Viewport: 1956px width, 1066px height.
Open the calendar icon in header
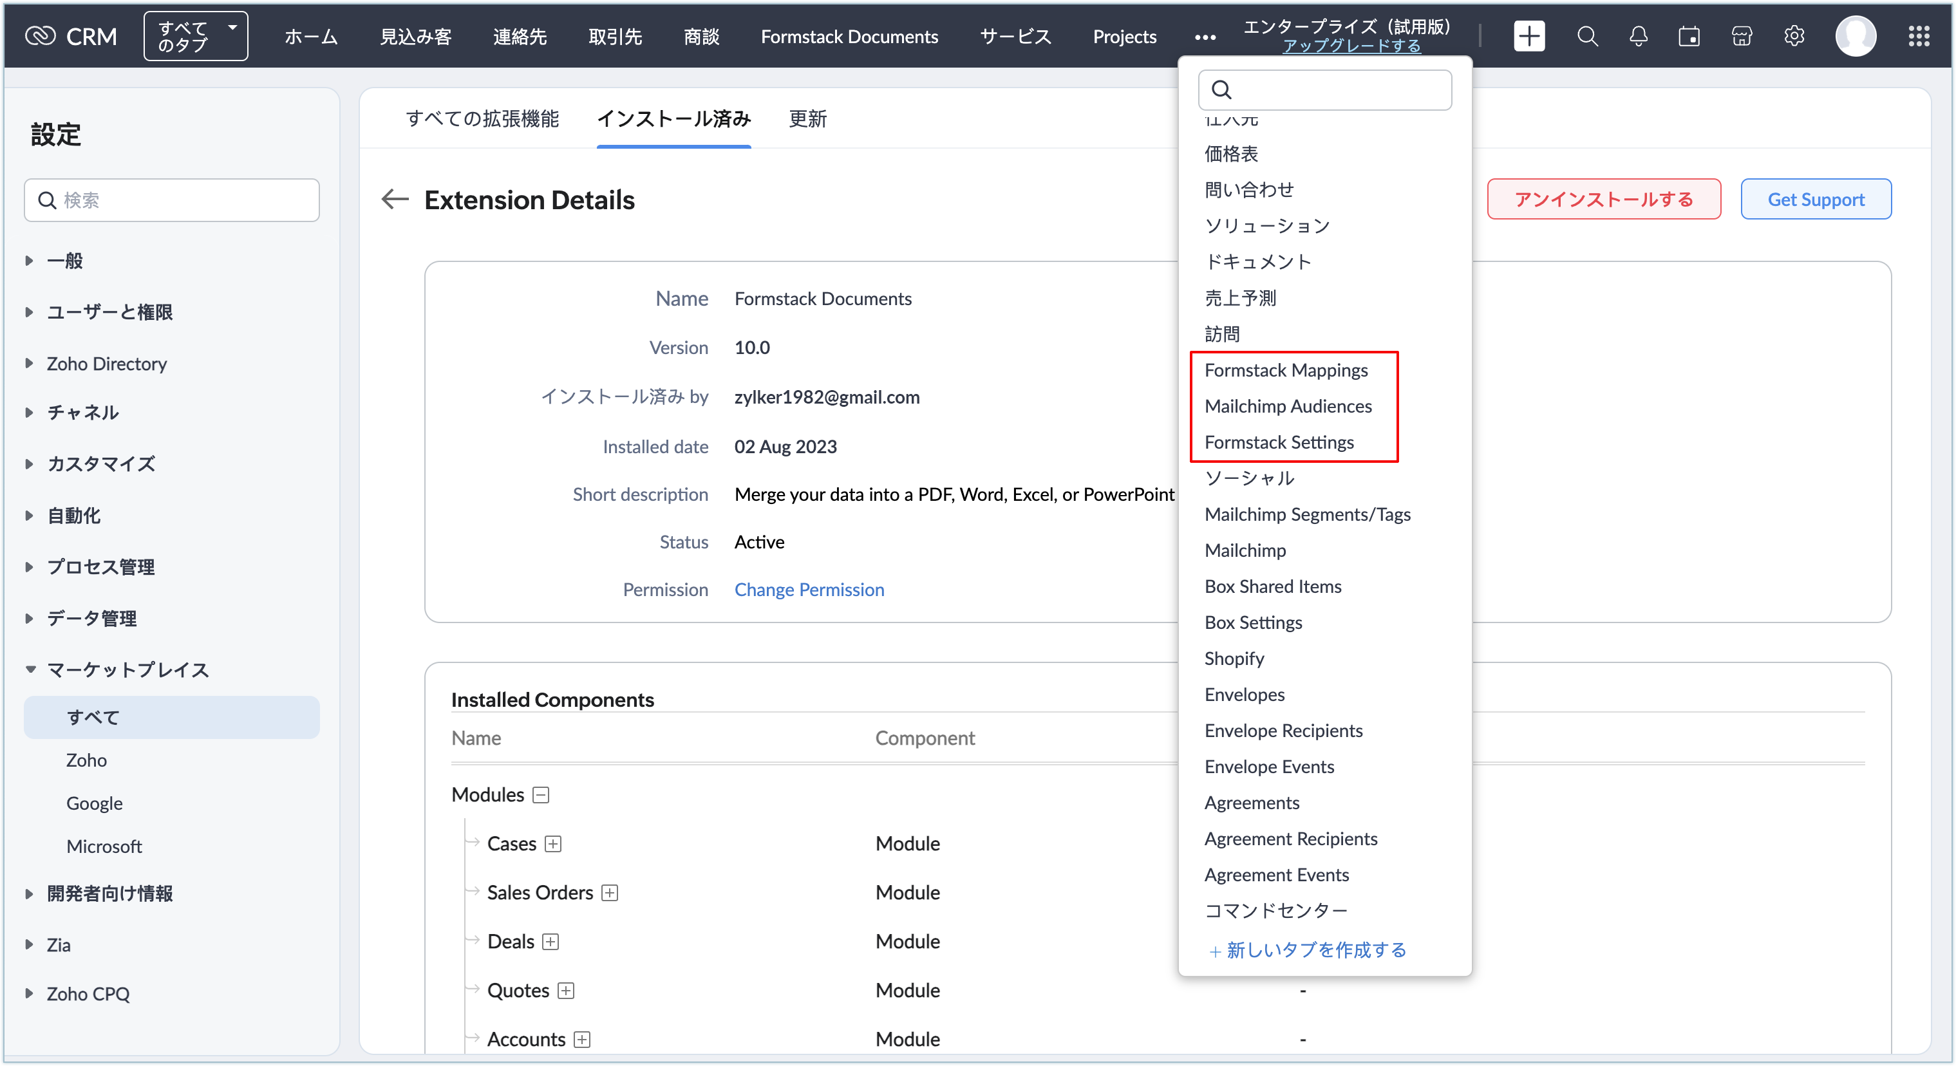pos(1689,35)
